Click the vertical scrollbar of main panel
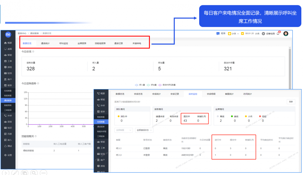The width and height of the screenshot is (303, 175). click(290, 67)
